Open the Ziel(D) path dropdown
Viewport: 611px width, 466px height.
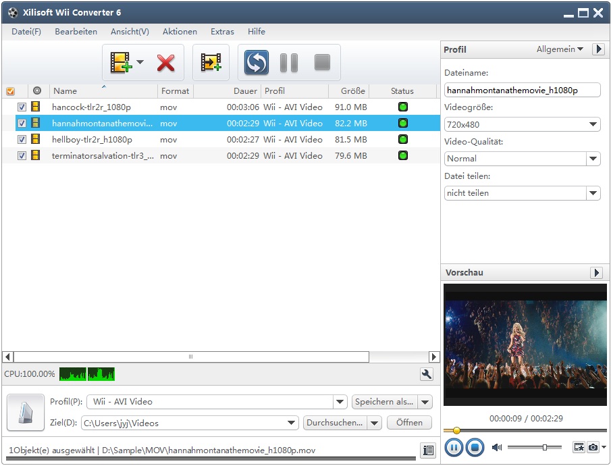tap(291, 423)
